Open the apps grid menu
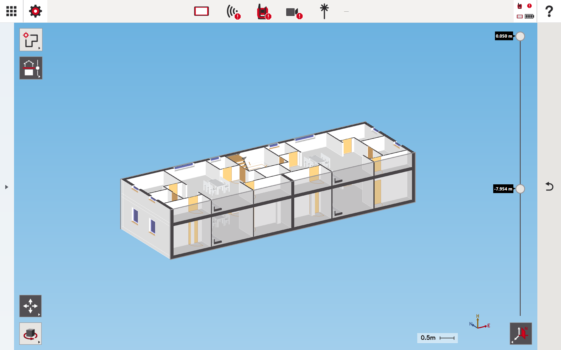This screenshot has height=350, width=561. (11, 11)
